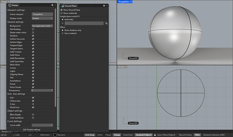Open the Display mode dropdown
Screen dimensions: 233x137
tap(42, 18)
